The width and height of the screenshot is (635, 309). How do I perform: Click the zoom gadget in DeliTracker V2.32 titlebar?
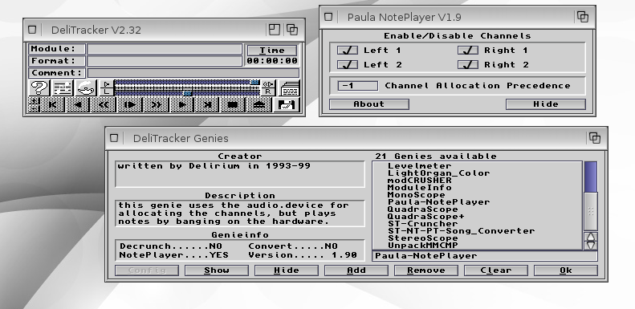(x=275, y=30)
